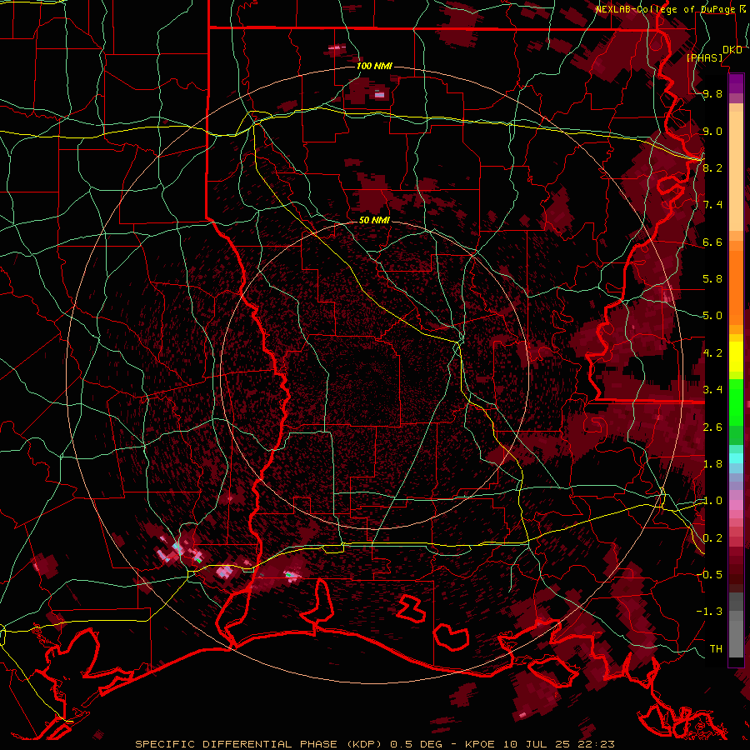Click the 2.6 scale value
Screen dimensions: 750x750
712,427
